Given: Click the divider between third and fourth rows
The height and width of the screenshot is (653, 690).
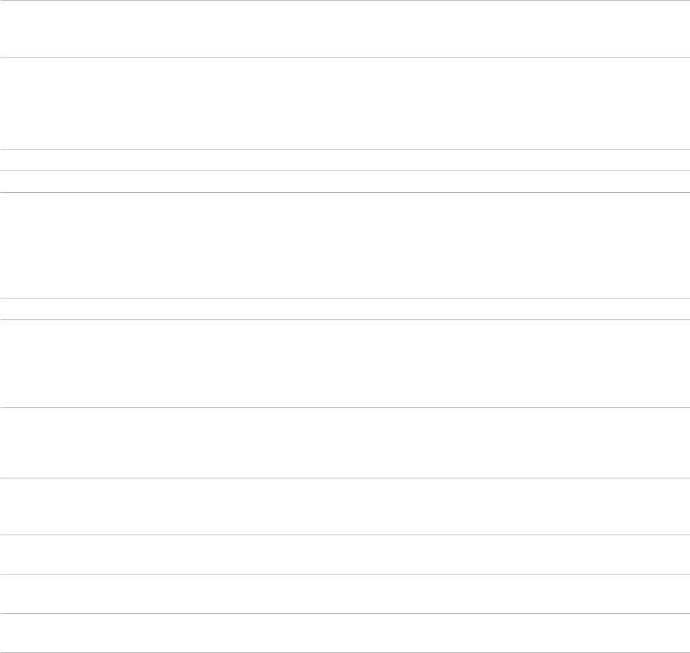Looking at the screenshot, I should coord(345,171).
